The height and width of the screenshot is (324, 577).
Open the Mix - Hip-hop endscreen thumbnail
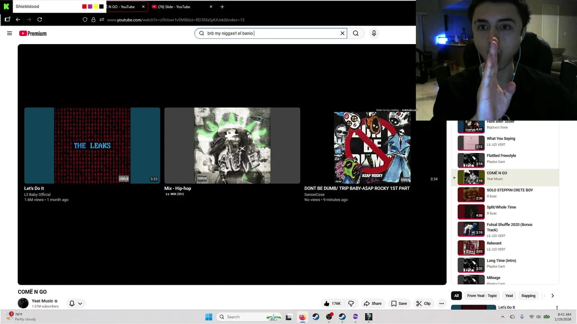[x=232, y=145]
